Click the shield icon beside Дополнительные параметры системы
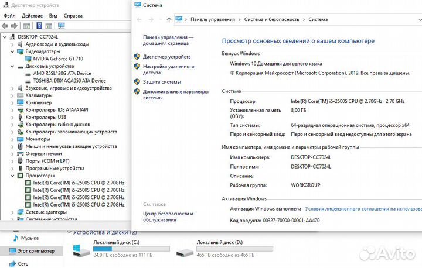The image size is (422, 268). click(137, 92)
